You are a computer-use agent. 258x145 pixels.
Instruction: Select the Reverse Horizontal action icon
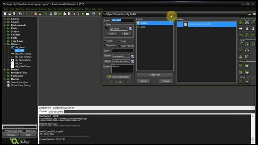(241, 35)
